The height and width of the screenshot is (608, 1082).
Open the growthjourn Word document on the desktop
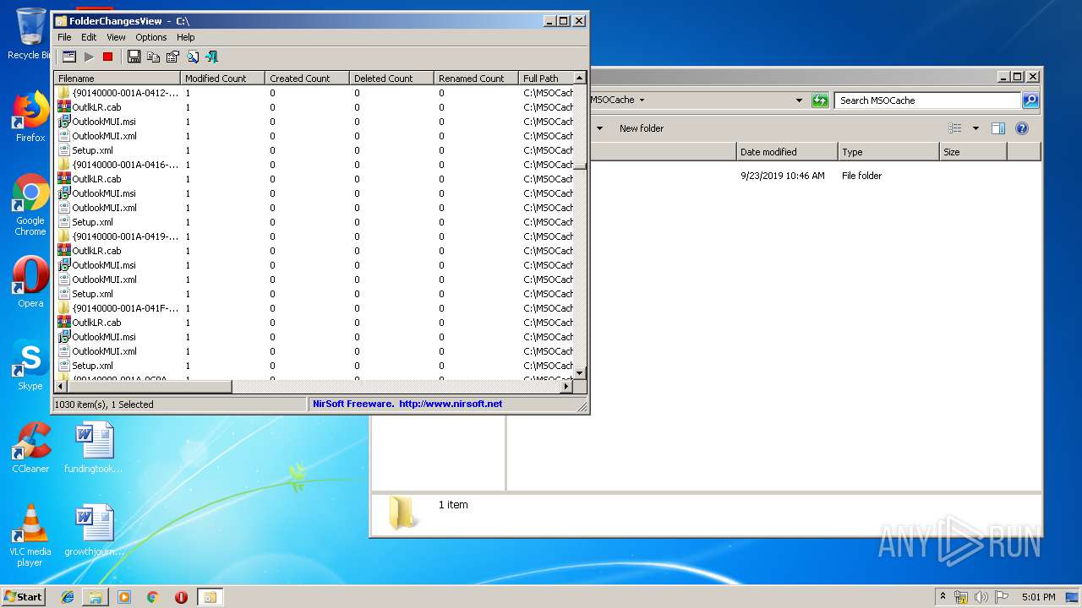(93, 531)
